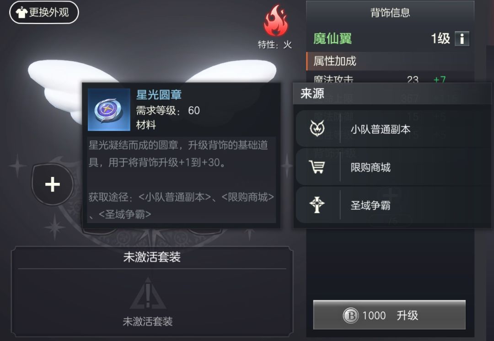Select the 圣域争霸 source entry
This screenshot has height=341, width=494.
[393, 205]
